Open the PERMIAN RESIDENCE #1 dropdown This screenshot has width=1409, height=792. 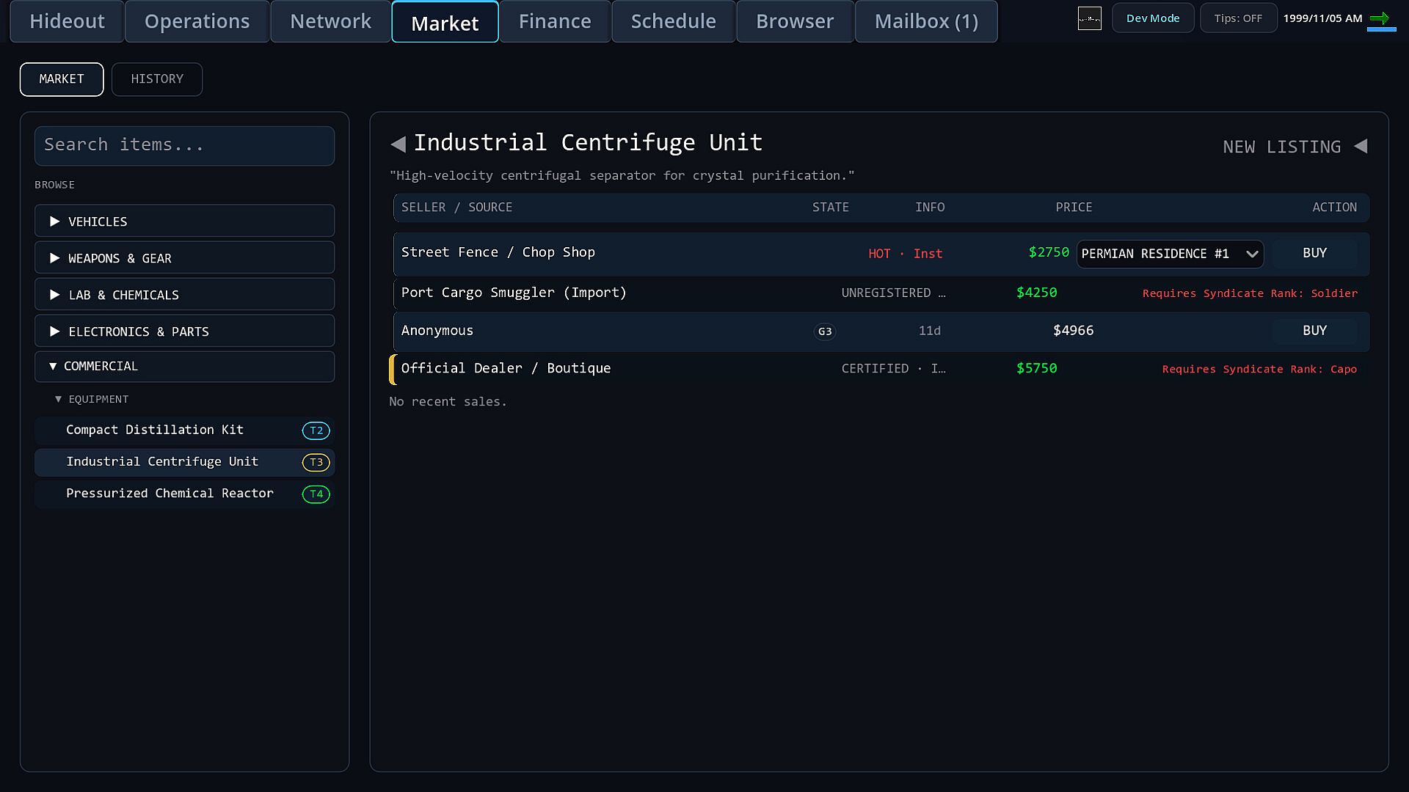1170,254
